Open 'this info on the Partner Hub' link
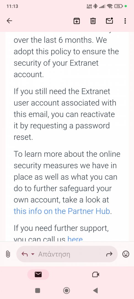This screenshot has width=134, height=299. 62,211
